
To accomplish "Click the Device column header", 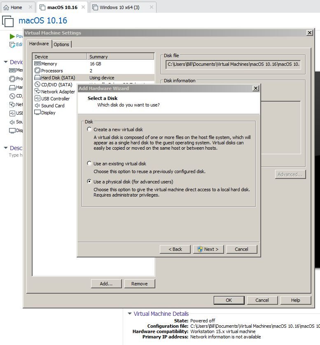I will [60, 57].
